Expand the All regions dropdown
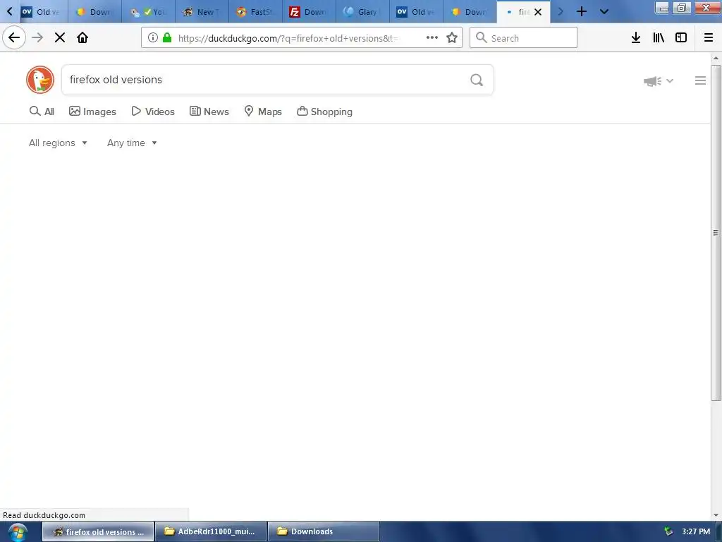 click(x=58, y=143)
